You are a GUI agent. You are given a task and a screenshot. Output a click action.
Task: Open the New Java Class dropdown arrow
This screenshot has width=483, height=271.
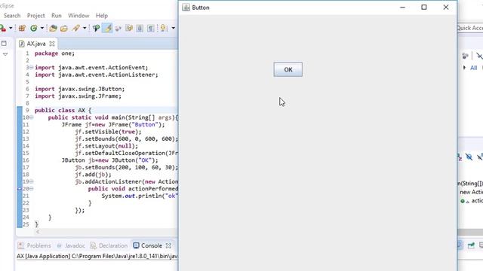pyautogui.click(x=42, y=29)
